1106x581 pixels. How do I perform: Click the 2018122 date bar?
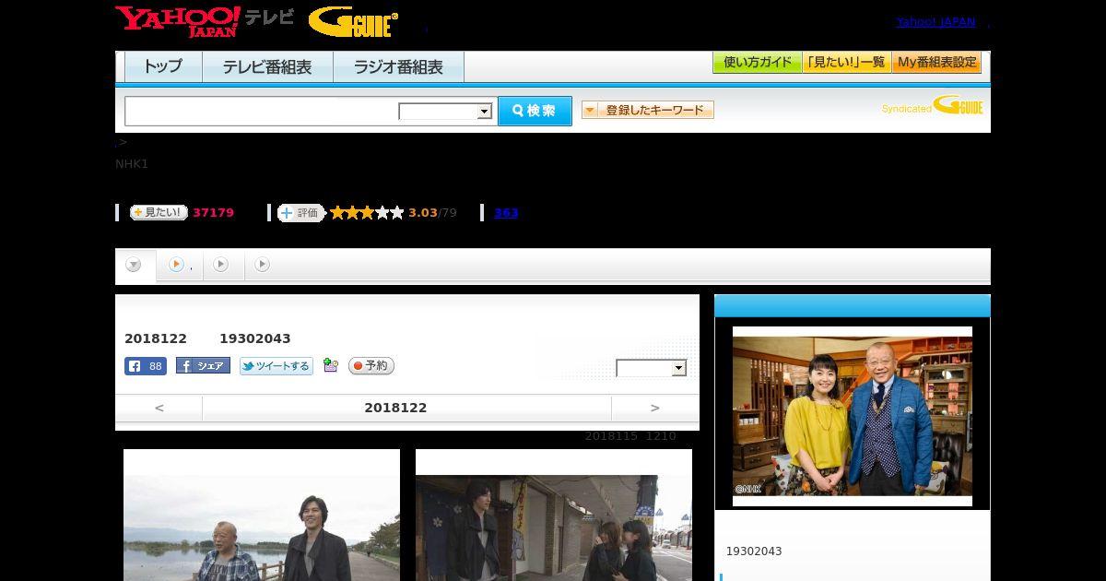(406, 408)
